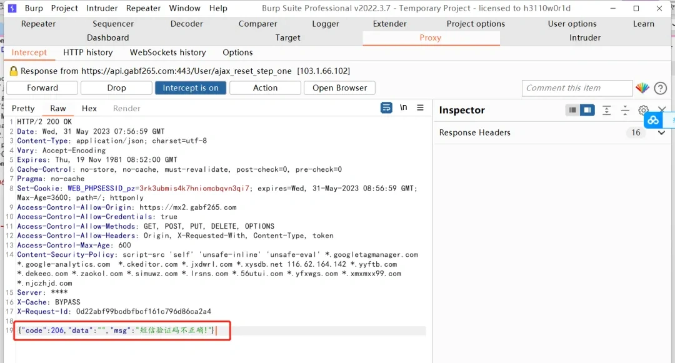Switch to the Project options tab
Viewport: 675px width, 363px height.
tap(476, 24)
